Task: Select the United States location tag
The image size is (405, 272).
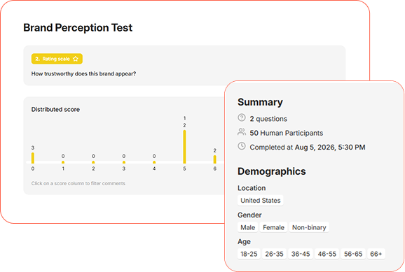Action: point(261,200)
